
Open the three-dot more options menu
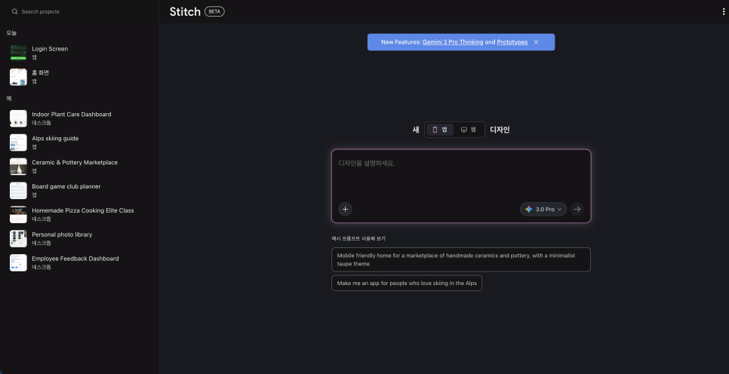point(724,11)
